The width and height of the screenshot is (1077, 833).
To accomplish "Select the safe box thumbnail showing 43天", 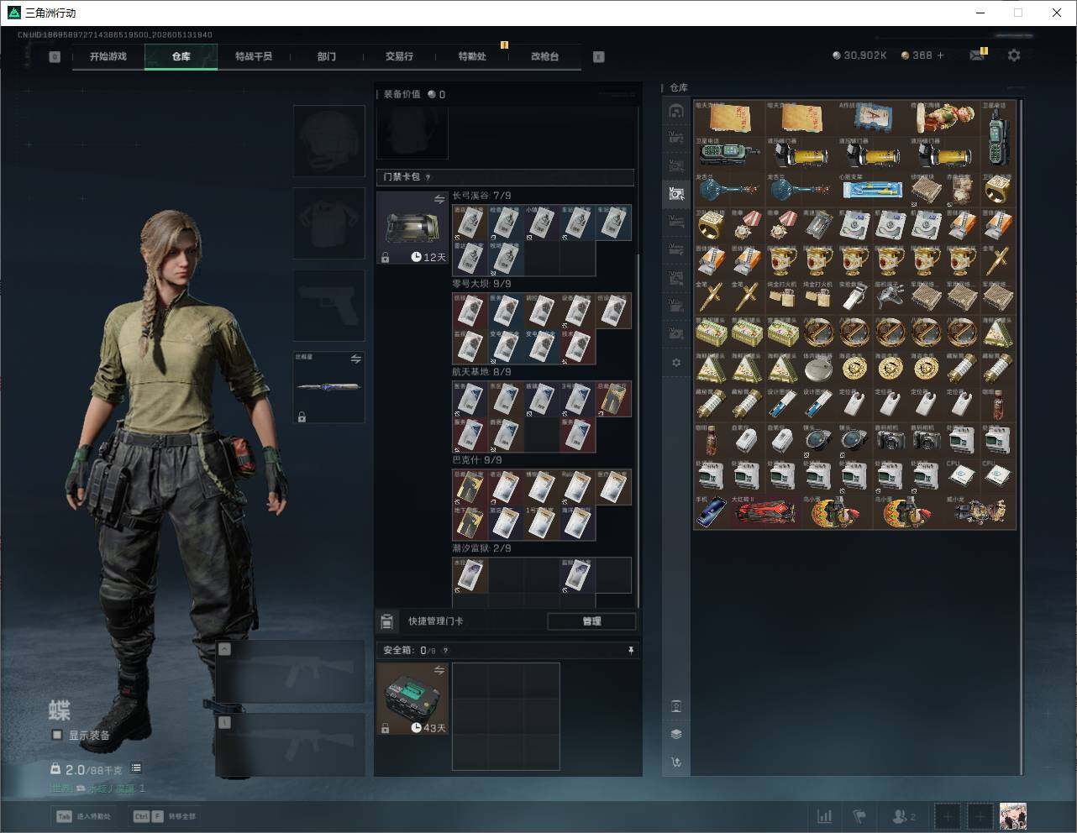I will [412, 699].
